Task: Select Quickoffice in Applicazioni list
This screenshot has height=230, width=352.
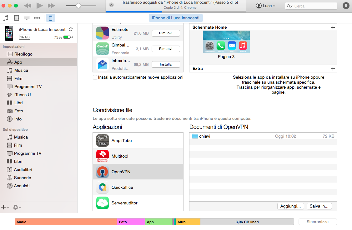Action: click(138, 188)
